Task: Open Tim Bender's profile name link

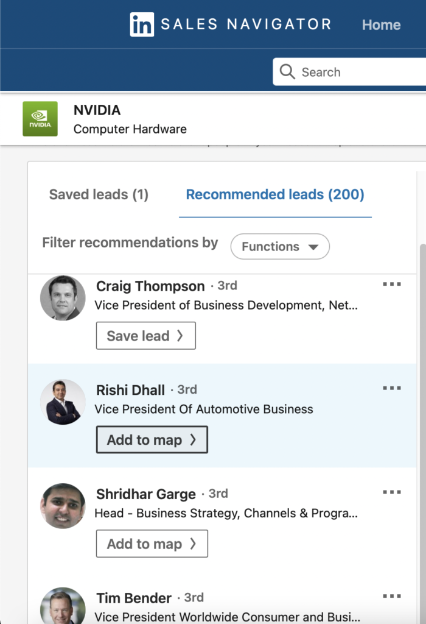Action: [134, 598]
